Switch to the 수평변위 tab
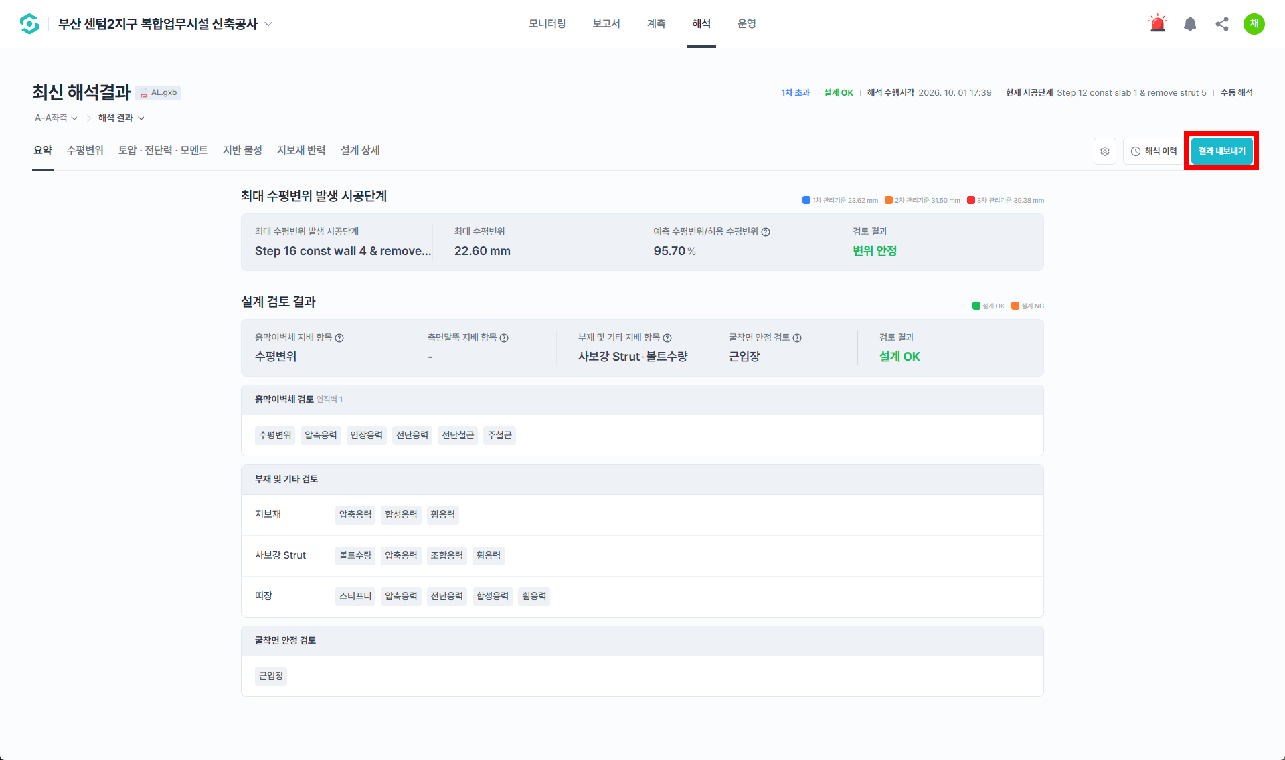1285x760 pixels. click(x=85, y=151)
